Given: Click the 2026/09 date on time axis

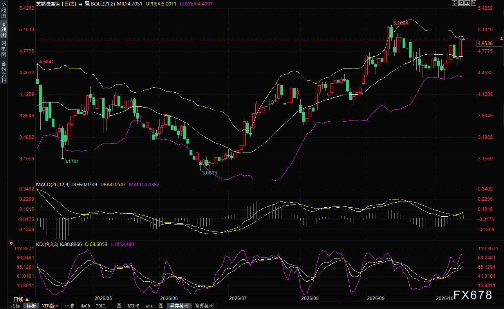Looking at the screenshot, I should (376, 298).
